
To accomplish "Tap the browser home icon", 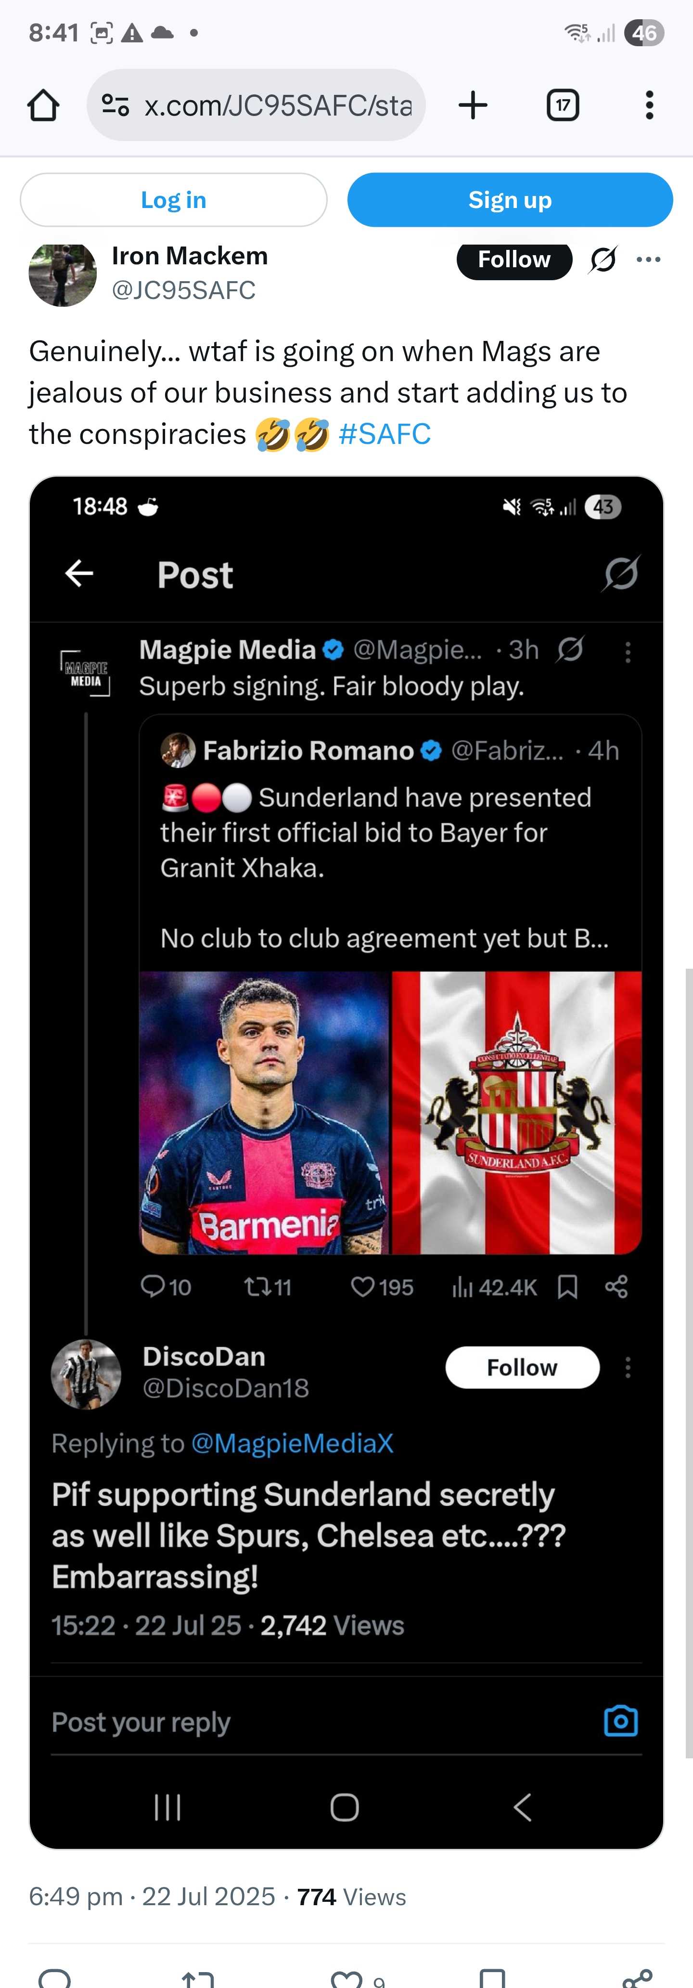I will pyautogui.click(x=43, y=105).
